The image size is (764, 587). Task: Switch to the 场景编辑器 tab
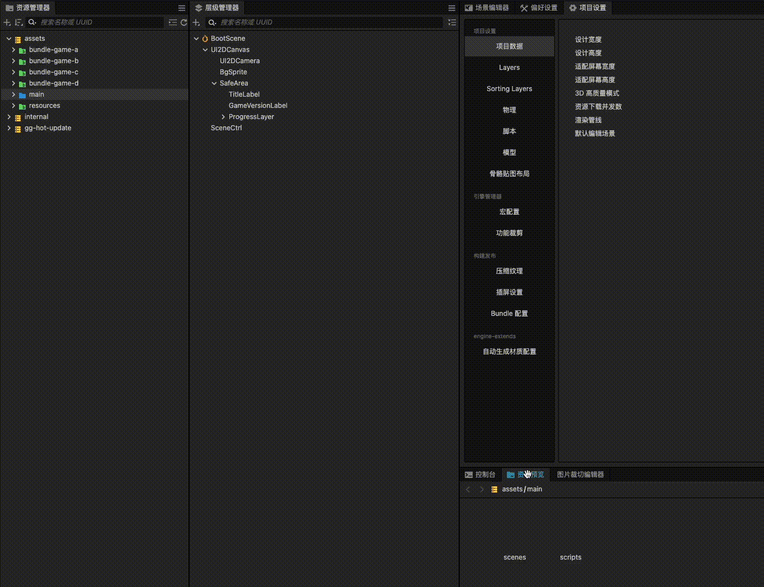tap(487, 8)
